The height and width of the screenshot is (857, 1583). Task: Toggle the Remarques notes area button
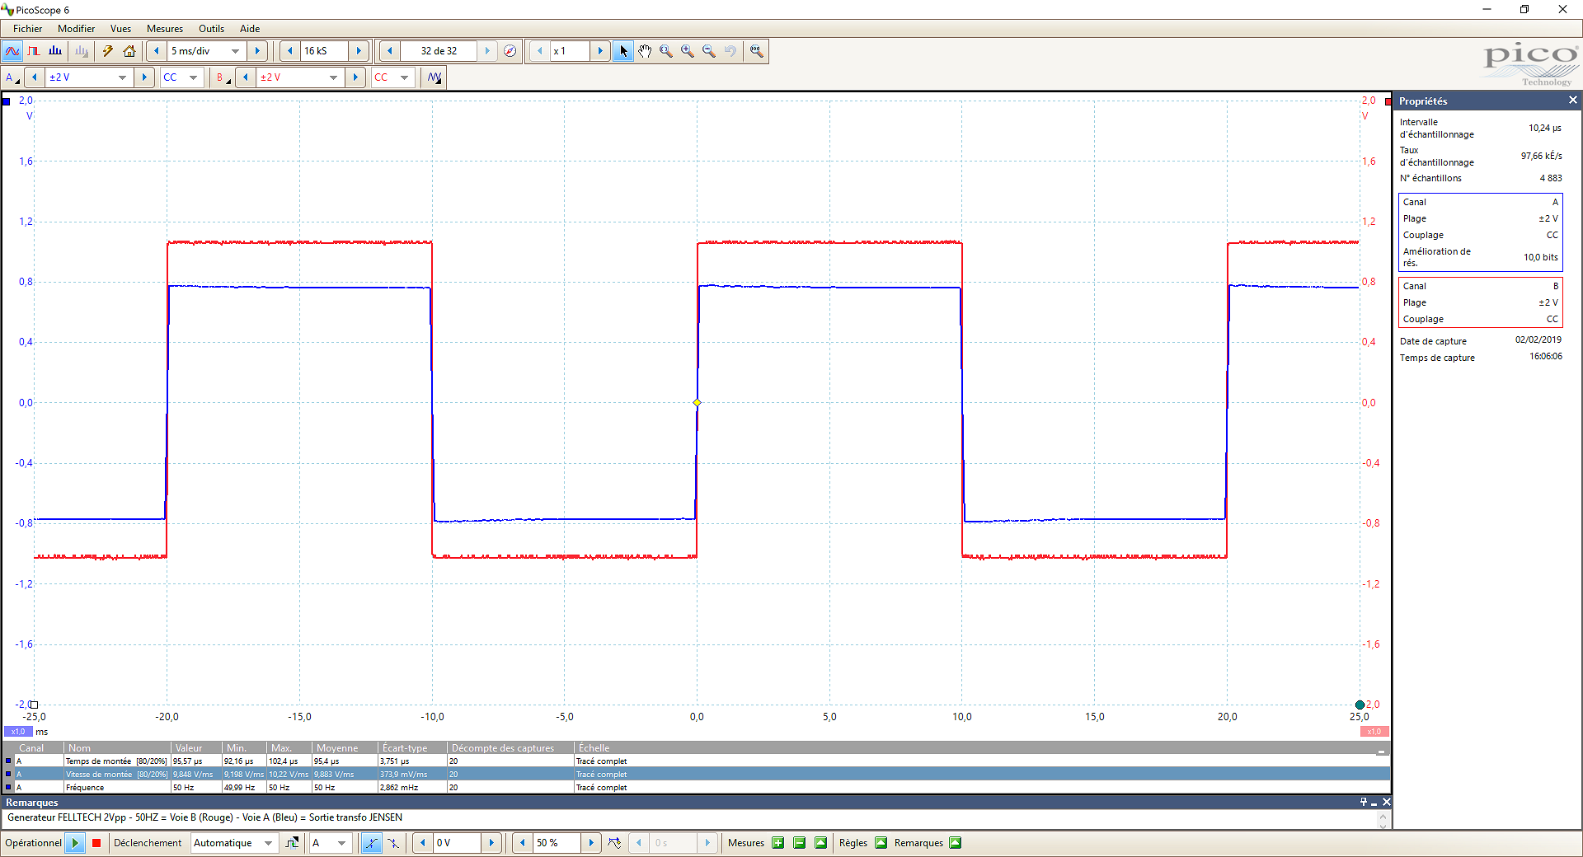(955, 843)
